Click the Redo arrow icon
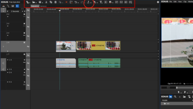The width and height of the screenshot is (193, 109). tap(82, 2)
